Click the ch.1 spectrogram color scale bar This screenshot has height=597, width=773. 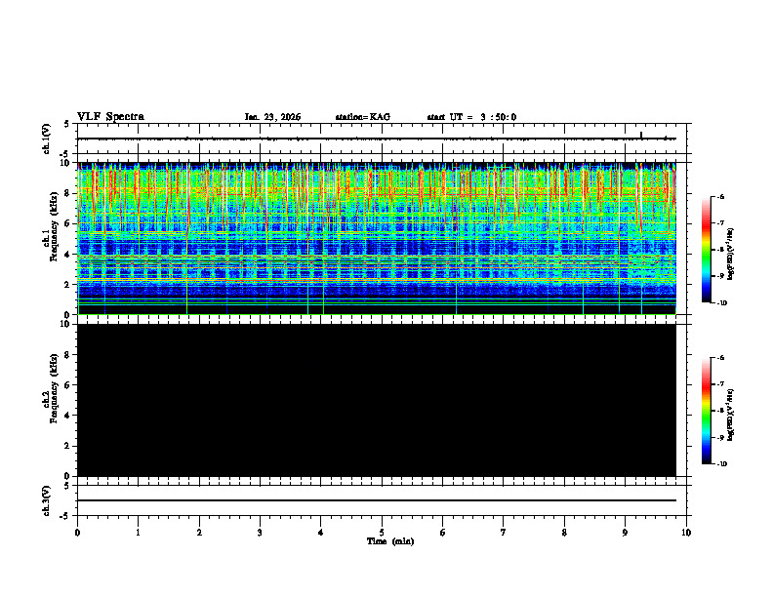(707, 250)
